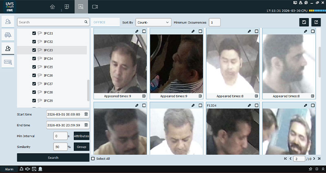
Task: Switch to the split-screen live view tab
Action: tap(66, 7)
